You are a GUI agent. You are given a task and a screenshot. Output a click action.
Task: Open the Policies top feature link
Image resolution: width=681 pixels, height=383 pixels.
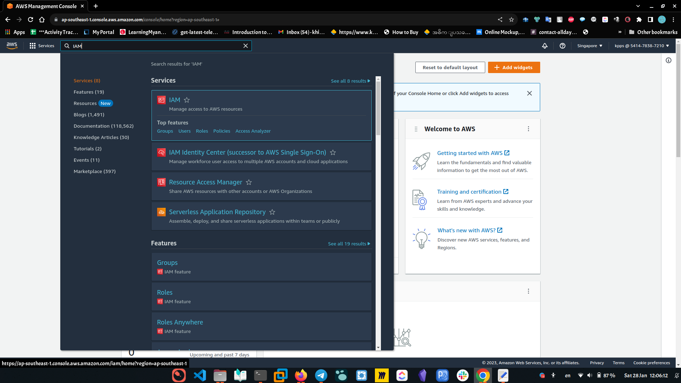click(222, 131)
